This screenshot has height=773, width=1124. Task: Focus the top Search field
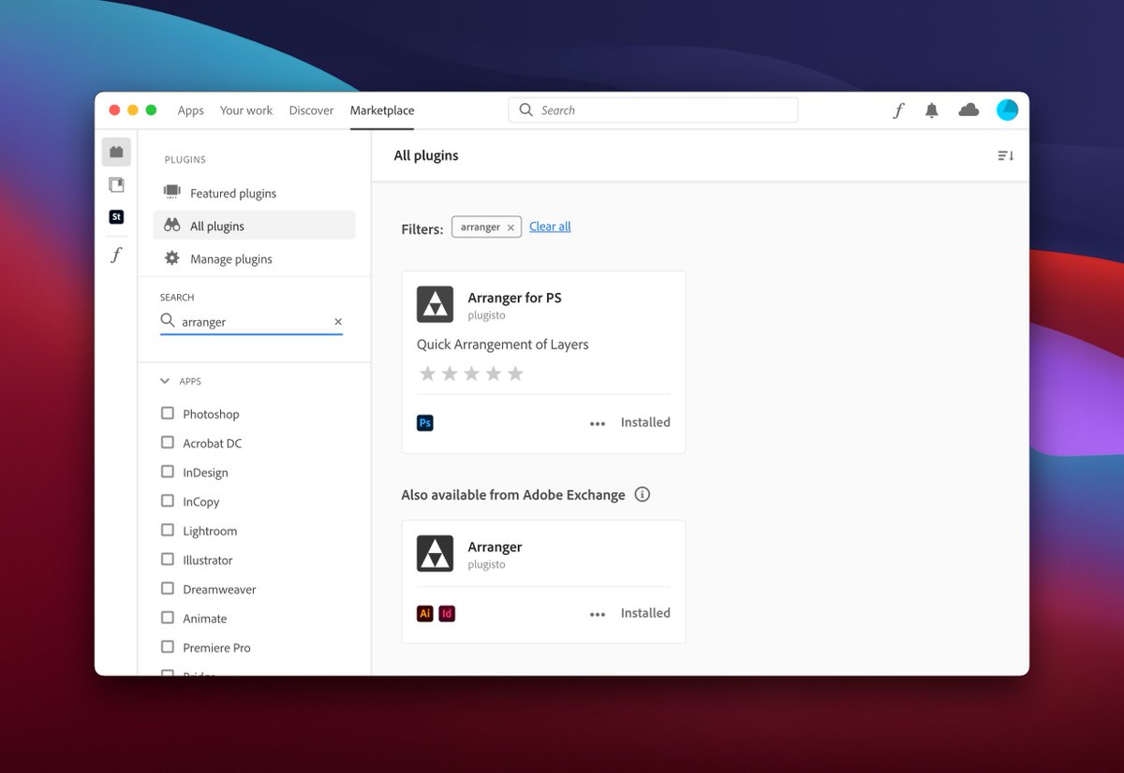point(653,110)
